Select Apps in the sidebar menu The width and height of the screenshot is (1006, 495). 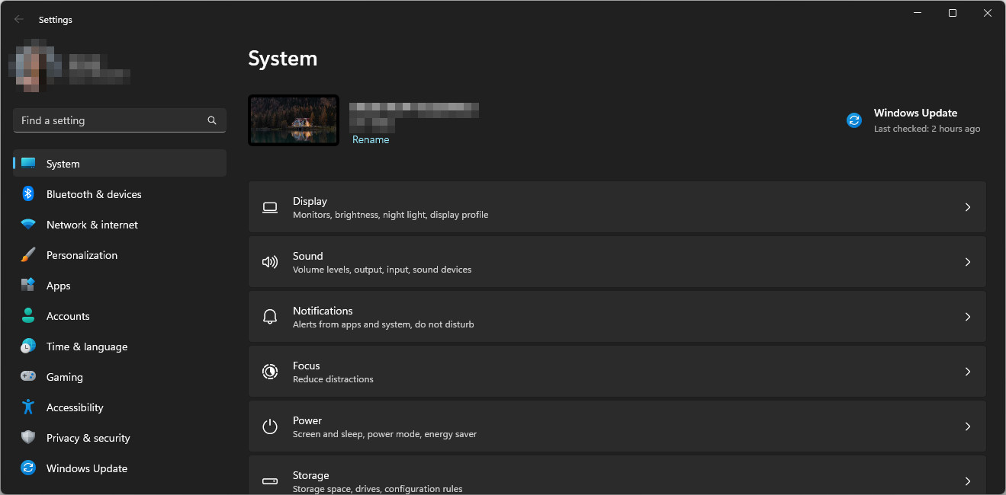[x=58, y=286]
